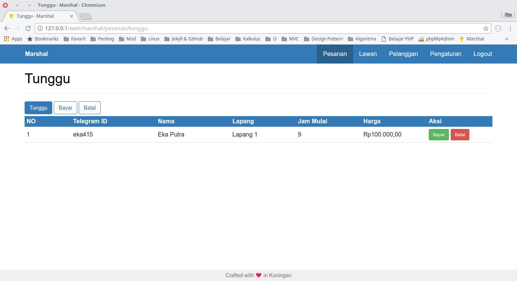The height and width of the screenshot is (281, 517).
Task: Select the Tunggu - Marshal browser tab
Action: 40,16
